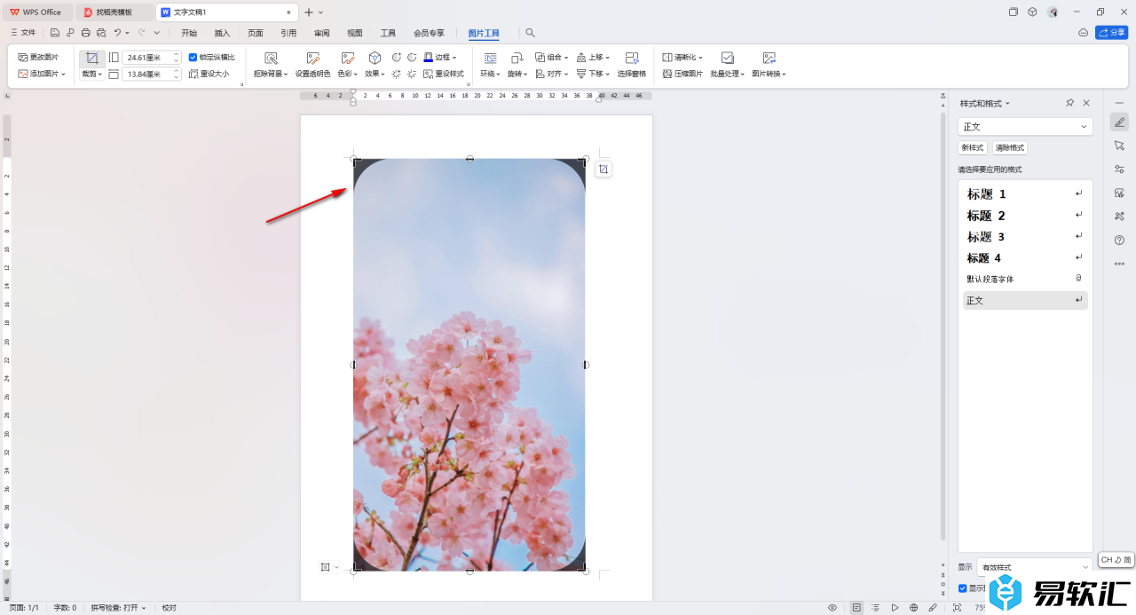Open the border (边框) dropdown
Viewport: 1136px width, 615px height.
pos(440,57)
